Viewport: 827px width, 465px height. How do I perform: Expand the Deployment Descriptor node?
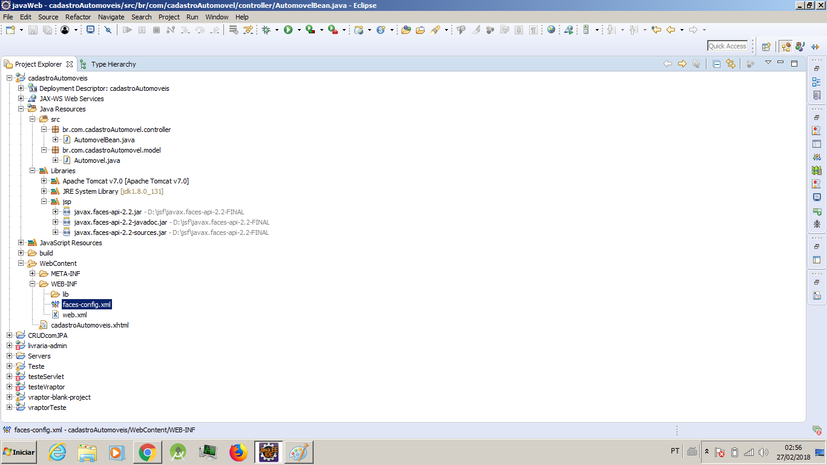(21, 88)
